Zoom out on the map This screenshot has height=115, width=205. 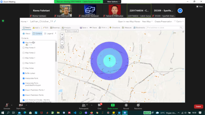62,42
